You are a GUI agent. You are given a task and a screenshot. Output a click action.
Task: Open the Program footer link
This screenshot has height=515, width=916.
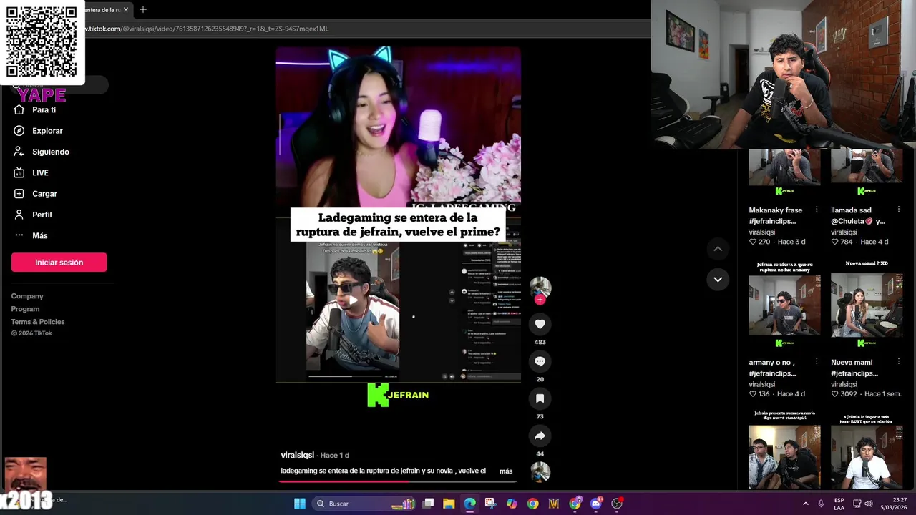(25, 309)
